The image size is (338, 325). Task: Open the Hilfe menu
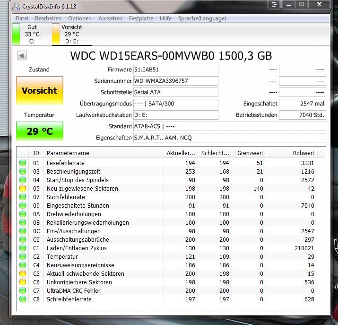(x=165, y=18)
